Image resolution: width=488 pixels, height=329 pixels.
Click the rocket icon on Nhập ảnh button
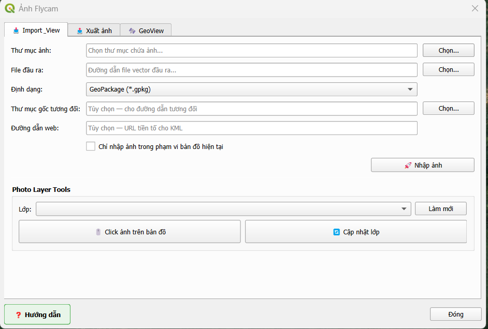(408, 166)
